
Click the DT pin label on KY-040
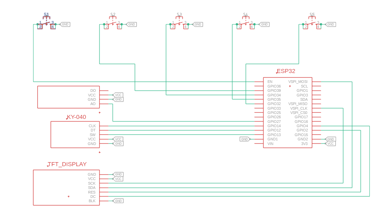click(93, 130)
